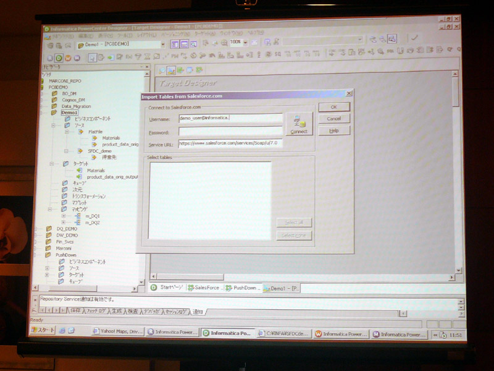Open the Demo1 - [PC8DEMO] folder dropdown
Image resolution: width=494 pixels, height=371 pixels.
tap(163, 45)
